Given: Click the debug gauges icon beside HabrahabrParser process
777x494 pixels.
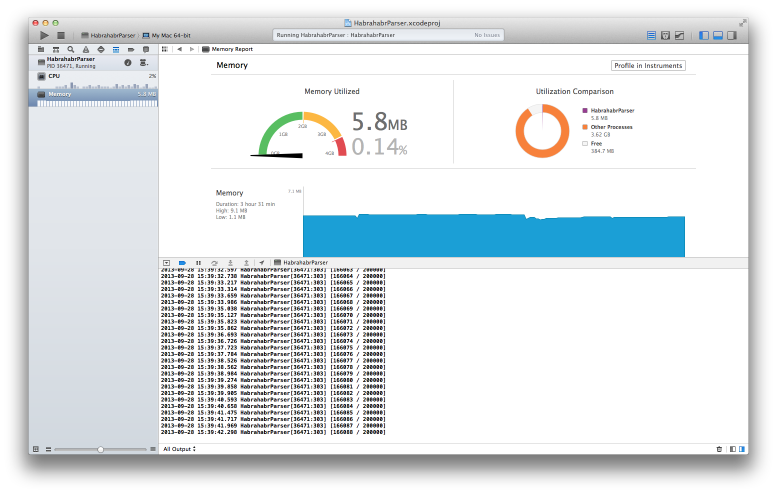Looking at the screenshot, I should 128,62.
